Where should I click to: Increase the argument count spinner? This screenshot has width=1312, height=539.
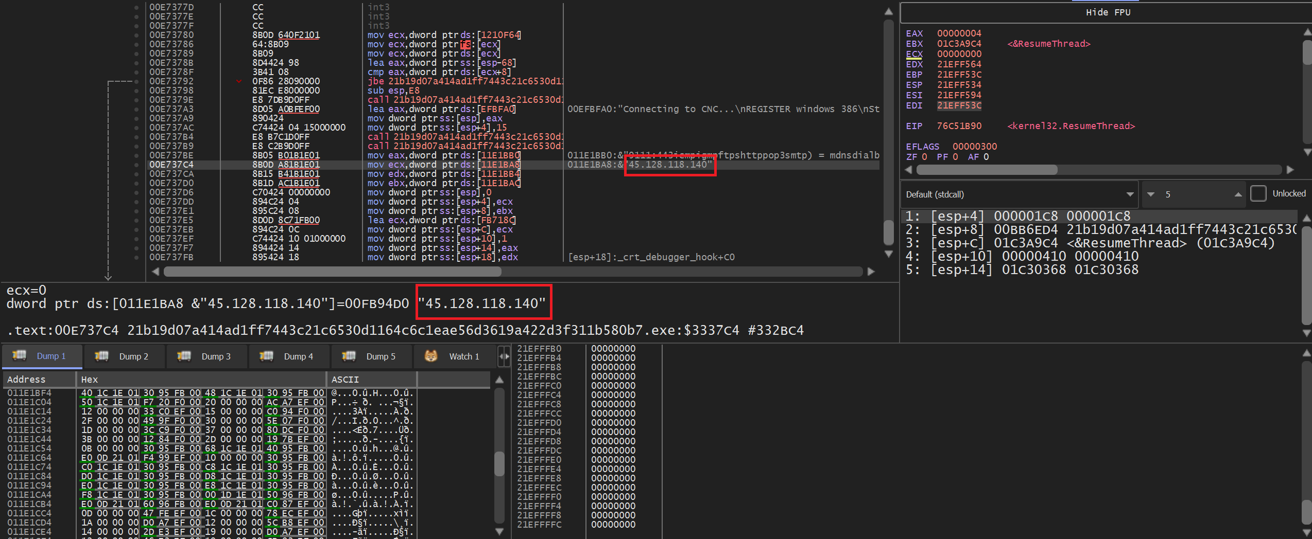coord(1238,194)
